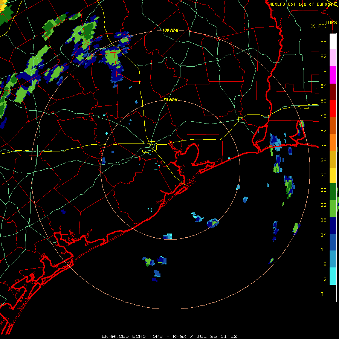Viewport: 339px width, 339px height.
Task: Click the '38' legend value
Action: click(x=324, y=145)
